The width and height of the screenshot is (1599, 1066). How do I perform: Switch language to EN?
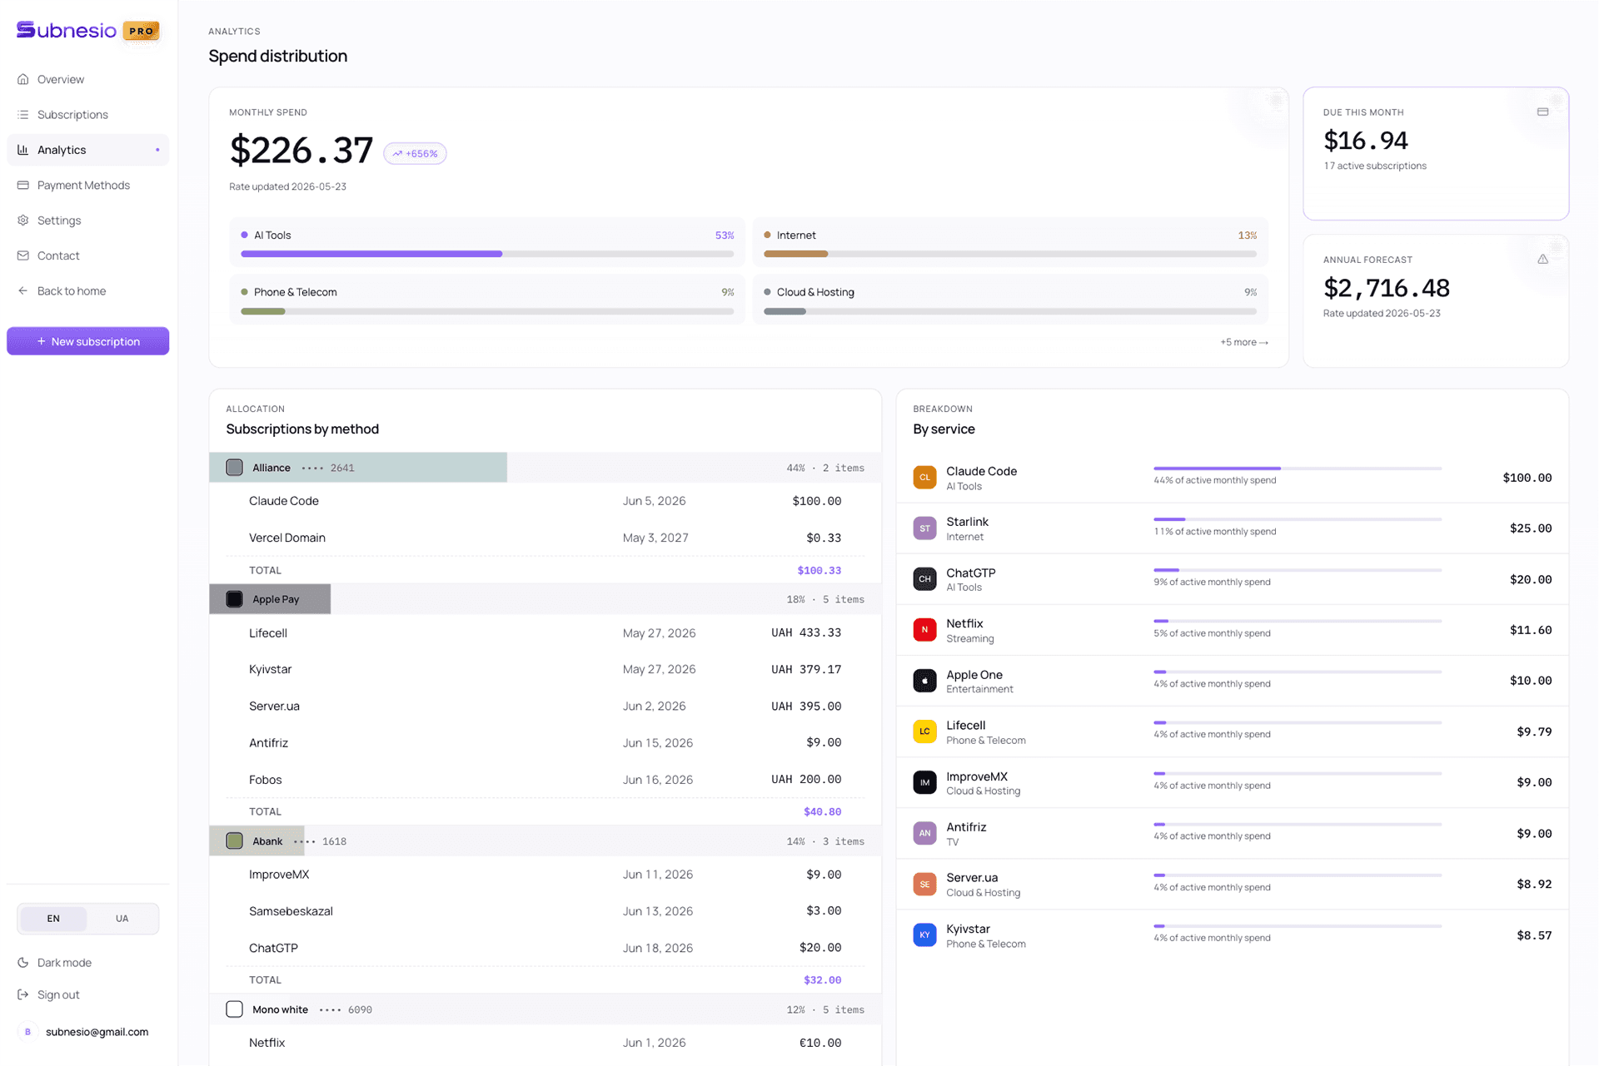(53, 919)
